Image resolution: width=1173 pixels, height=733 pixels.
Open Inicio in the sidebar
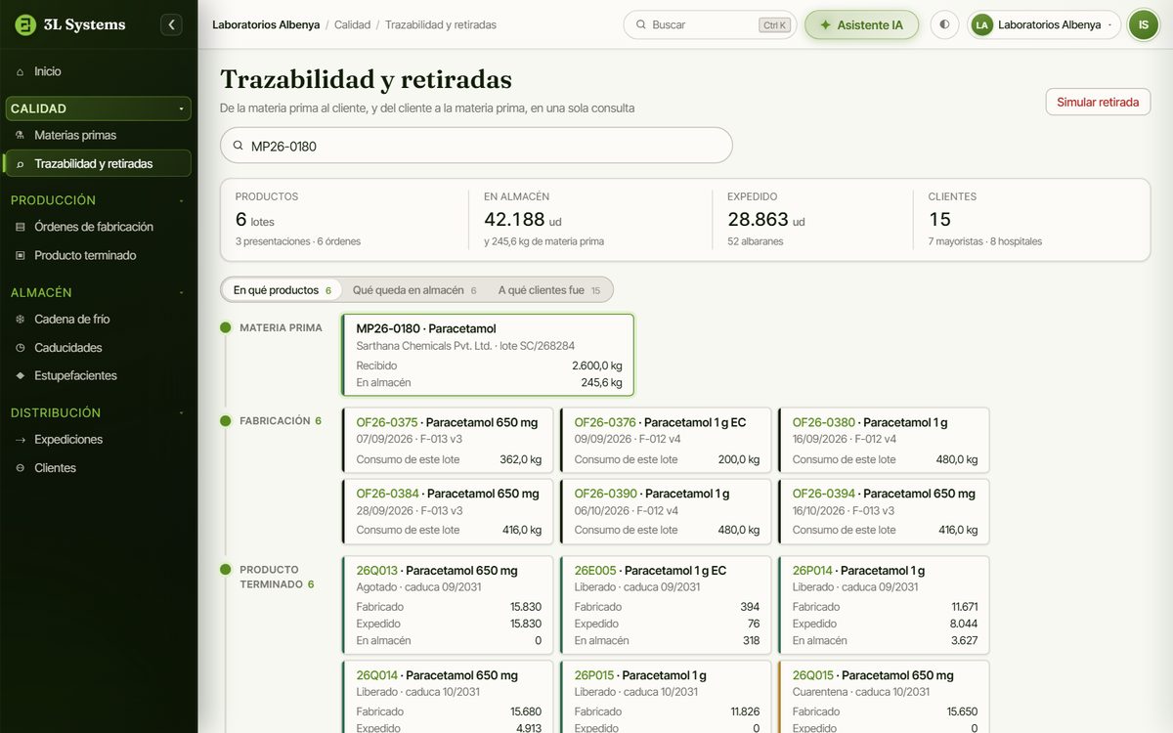tap(98, 71)
